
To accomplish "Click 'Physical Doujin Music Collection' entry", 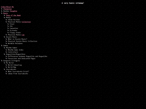I will tap(22, 41).
